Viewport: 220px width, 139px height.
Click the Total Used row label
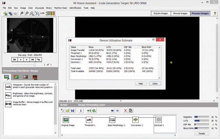point(76,68)
